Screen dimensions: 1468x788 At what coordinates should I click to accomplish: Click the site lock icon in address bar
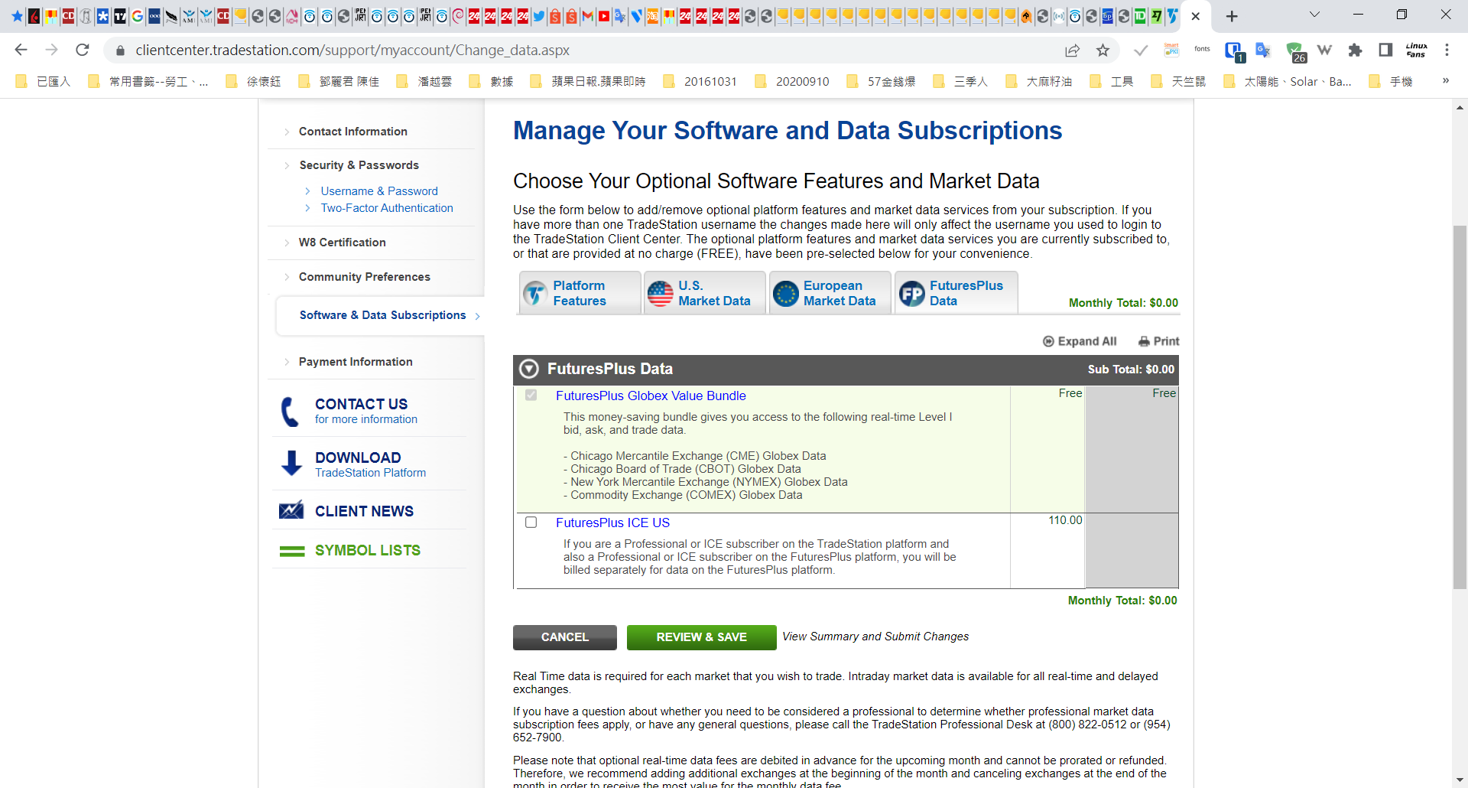(x=120, y=50)
